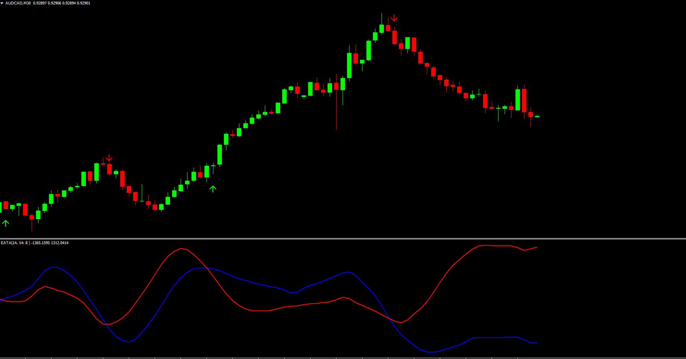Click the AUDCAD,M30 chart symbol label
The width and height of the screenshot is (686, 359).
click(x=18, y=3)
